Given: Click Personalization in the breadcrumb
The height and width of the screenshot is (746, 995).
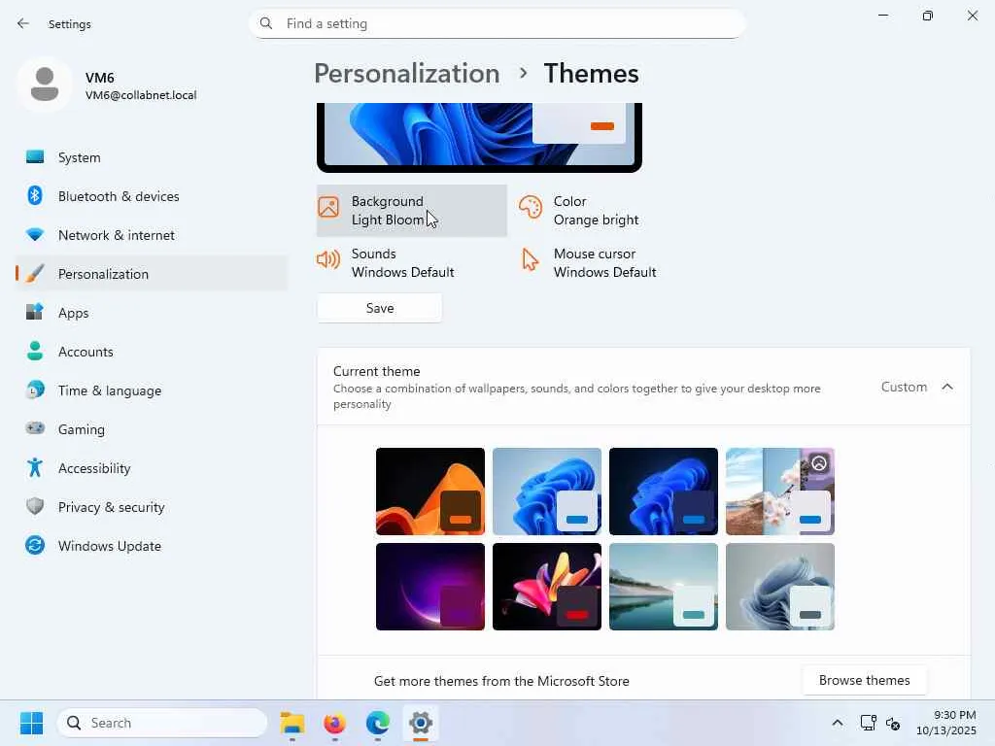Looking at the screenshot, I should [x=407, y=74].
